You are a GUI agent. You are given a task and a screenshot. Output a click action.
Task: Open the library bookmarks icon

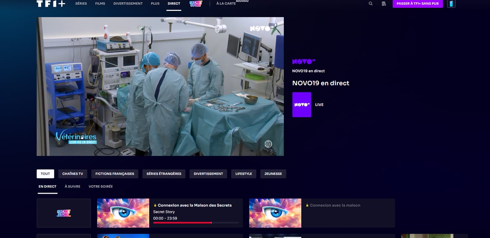(384, 4)
